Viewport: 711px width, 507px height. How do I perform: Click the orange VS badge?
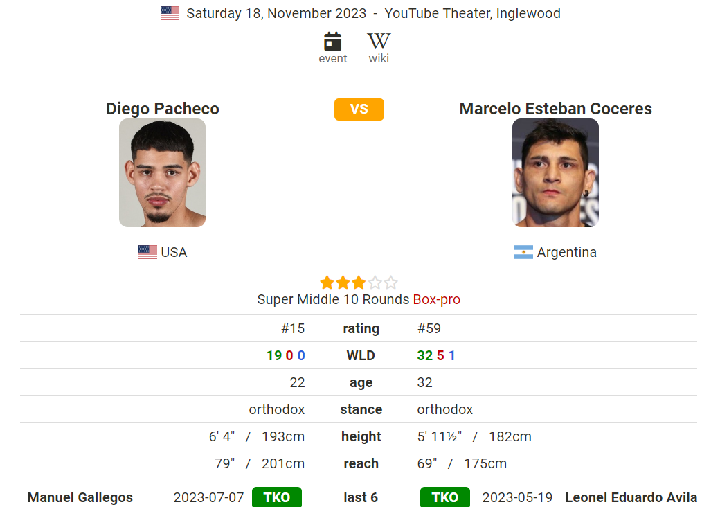pyautogui.click(x=359, y=109)
